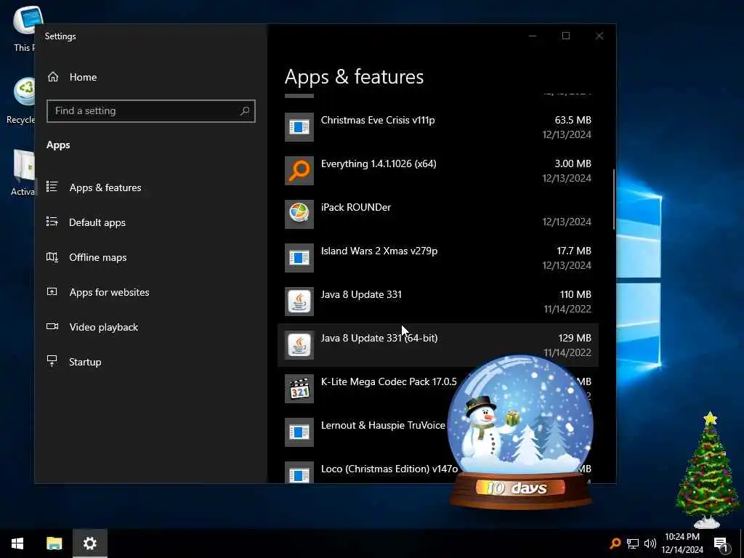Viewport: 744px width, 558px height.
Task: Click the snow globe countdown widget
Action: click(520, 432)
